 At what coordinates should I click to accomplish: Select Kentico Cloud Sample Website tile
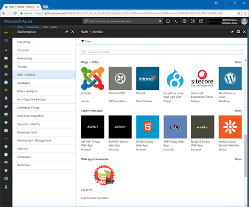230,127
